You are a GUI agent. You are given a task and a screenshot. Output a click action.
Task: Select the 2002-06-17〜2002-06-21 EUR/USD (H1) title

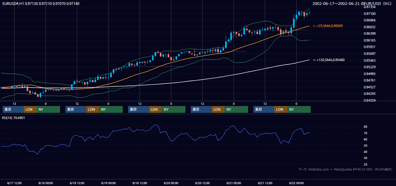(x=352, y=3)
